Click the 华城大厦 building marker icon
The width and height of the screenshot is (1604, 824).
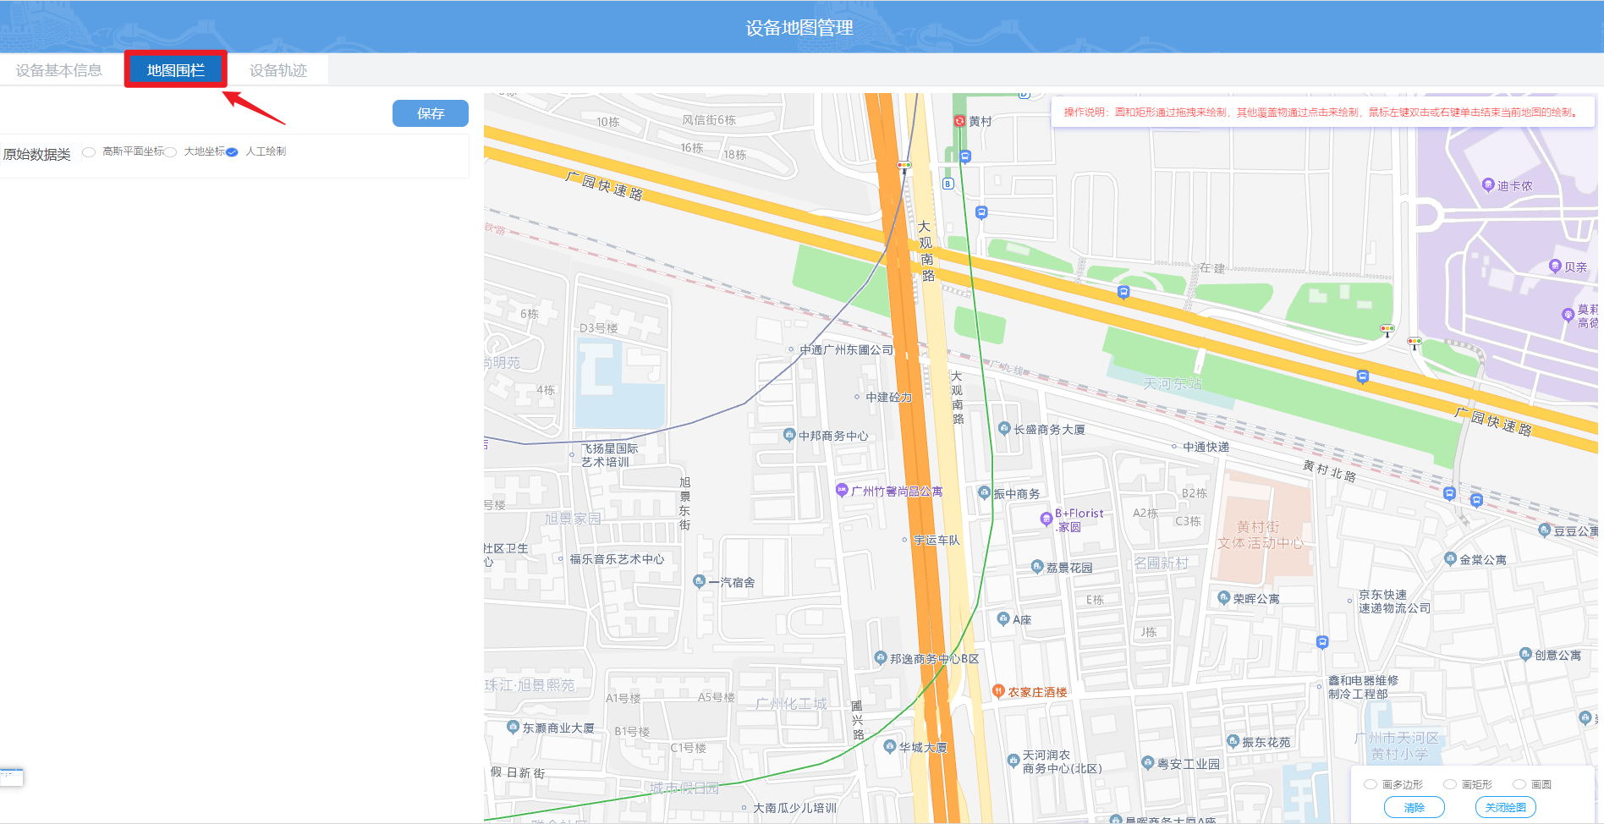(889, 746)
